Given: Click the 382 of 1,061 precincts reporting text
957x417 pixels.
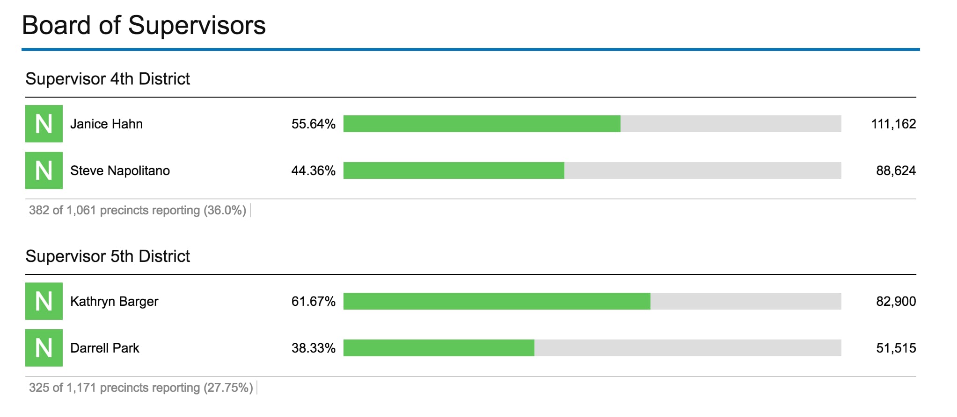Looking at the screenshot, I should [138, 210].
